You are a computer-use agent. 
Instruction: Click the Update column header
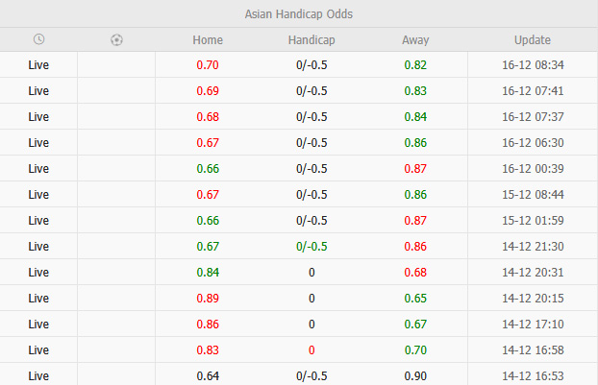(533, 40)
